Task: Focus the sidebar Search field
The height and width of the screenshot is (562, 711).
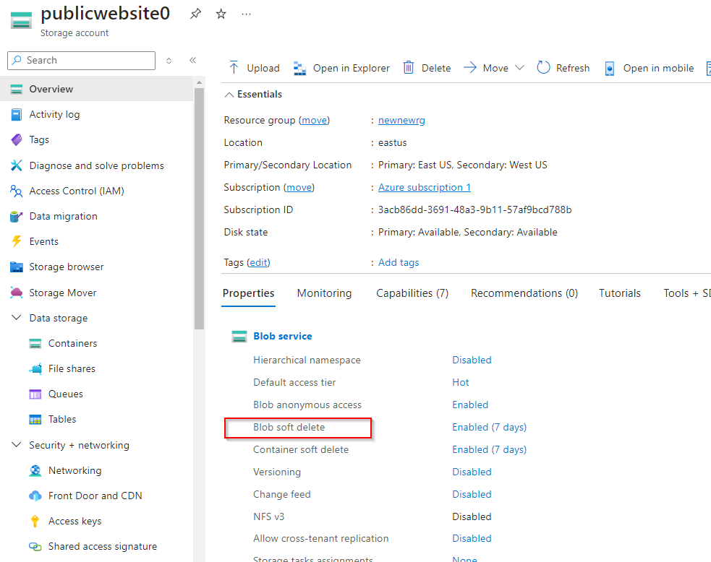Action: click(81, 60)
